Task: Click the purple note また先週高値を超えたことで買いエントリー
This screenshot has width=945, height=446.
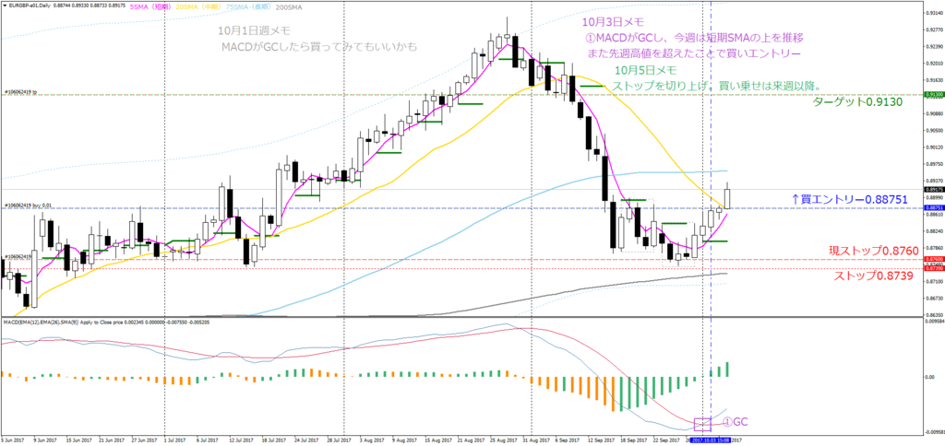Action: pos(693,53)
